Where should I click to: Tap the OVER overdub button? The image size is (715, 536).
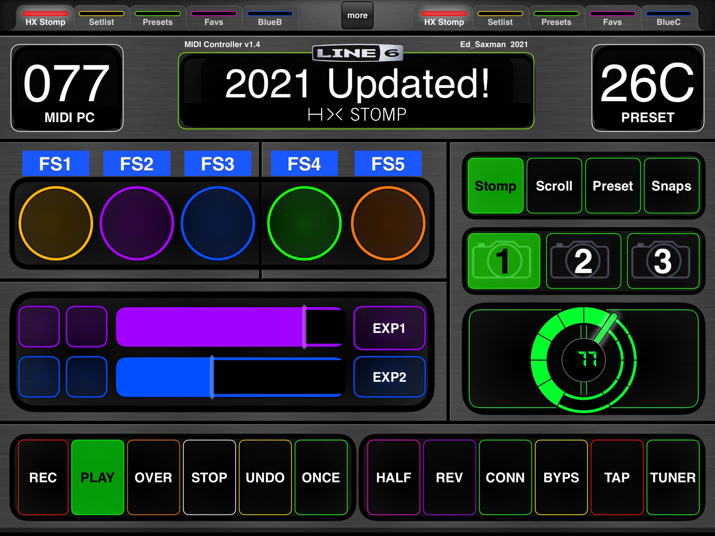click(x=154, y=477)
